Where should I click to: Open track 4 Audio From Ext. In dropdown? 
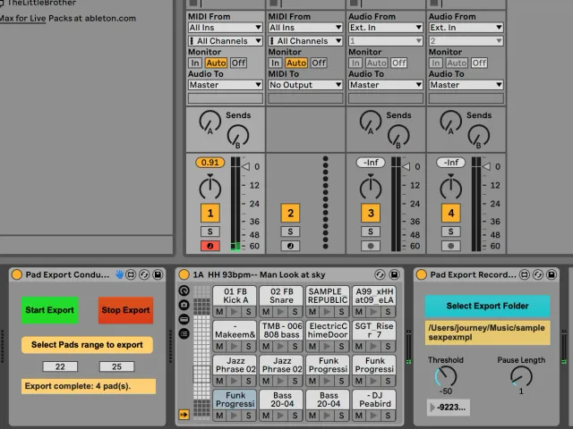click(466, 28)
